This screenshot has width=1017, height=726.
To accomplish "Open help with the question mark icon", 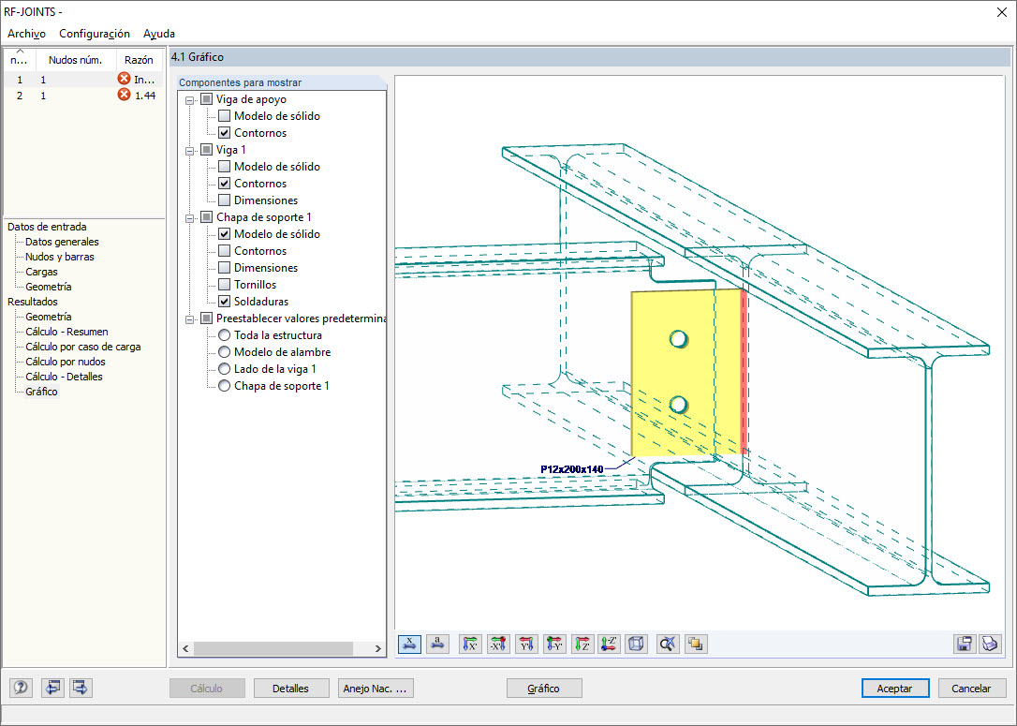I will point(21,688).
